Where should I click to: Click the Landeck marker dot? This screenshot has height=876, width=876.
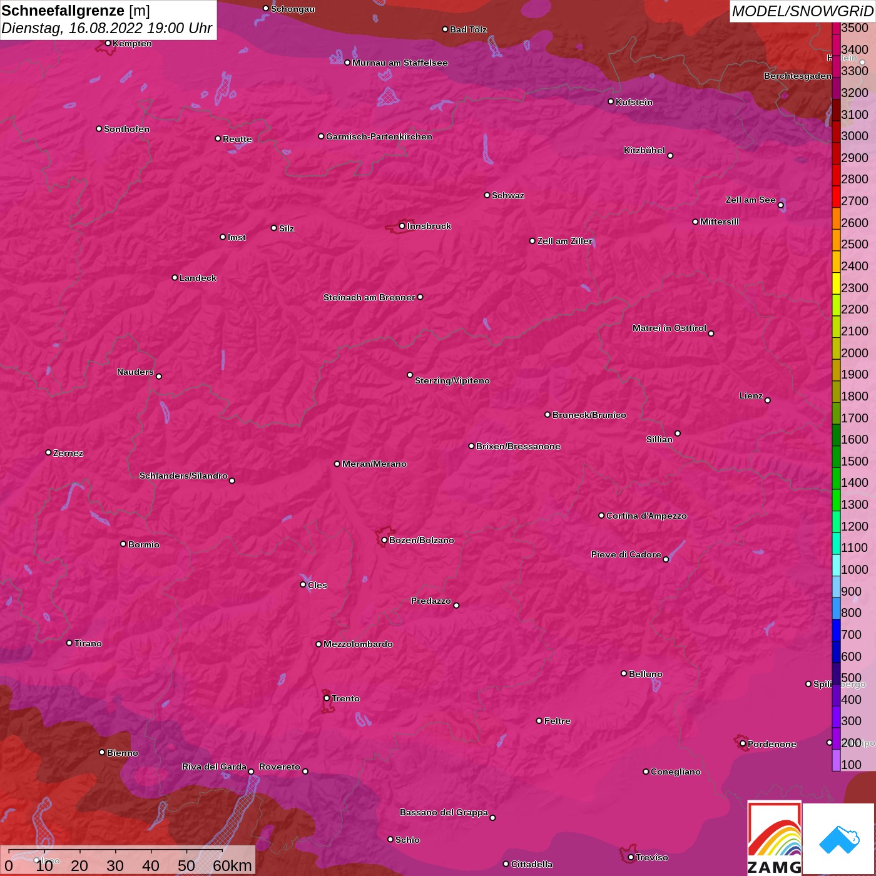[x=175, y=277]
